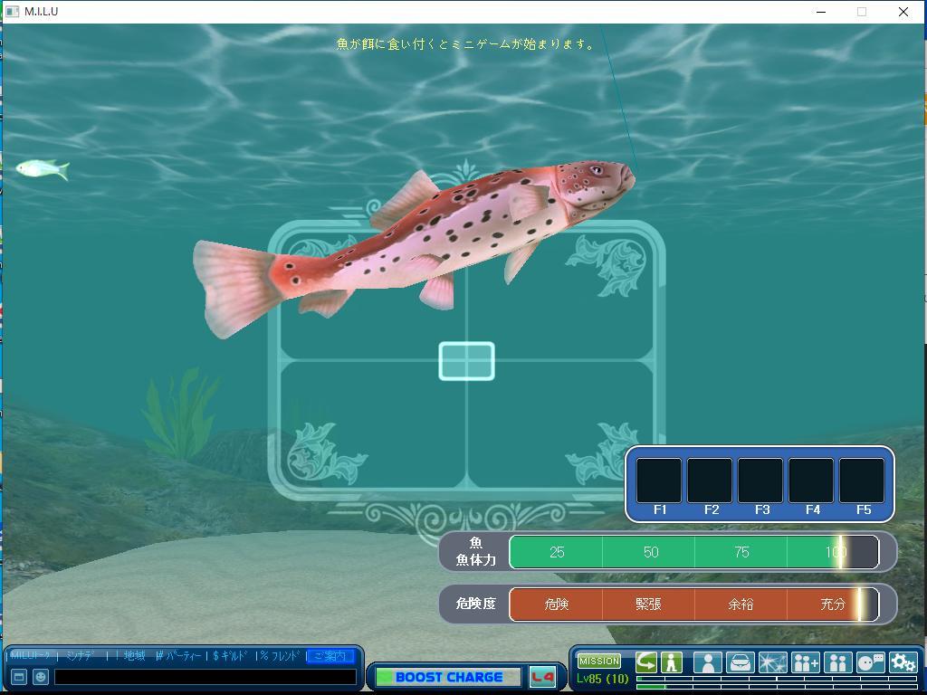Click the 魚体力 fish stamina gauge
This screenshot has width=927, height=695.
point(693,552)
